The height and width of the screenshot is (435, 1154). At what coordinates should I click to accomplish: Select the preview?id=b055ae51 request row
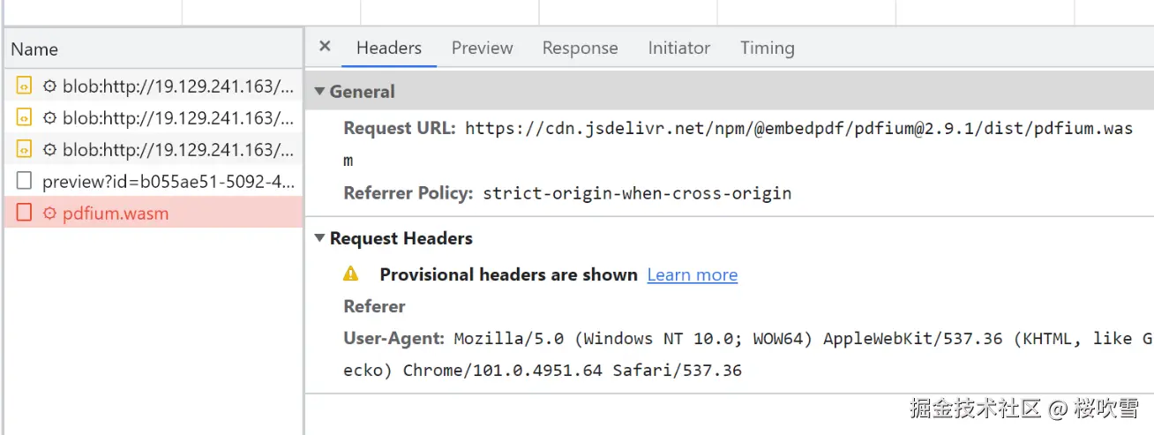(x=168, y=182)
